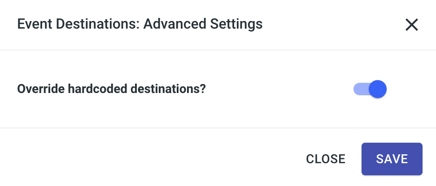Switch off the hardcoded destinations override
Screen dimensions: 436x186
[x=371, y=89]
